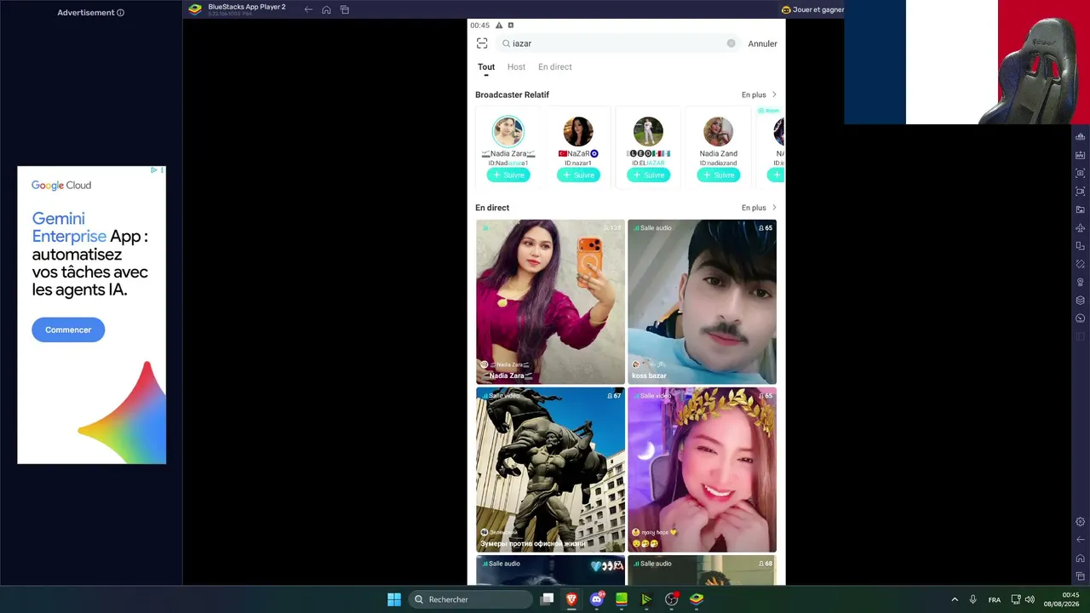This screenshot has height=613, width=1090.
Task: Open the AdChoices icon on the Google Cloud ad
Action: click(x=154, y=170)
